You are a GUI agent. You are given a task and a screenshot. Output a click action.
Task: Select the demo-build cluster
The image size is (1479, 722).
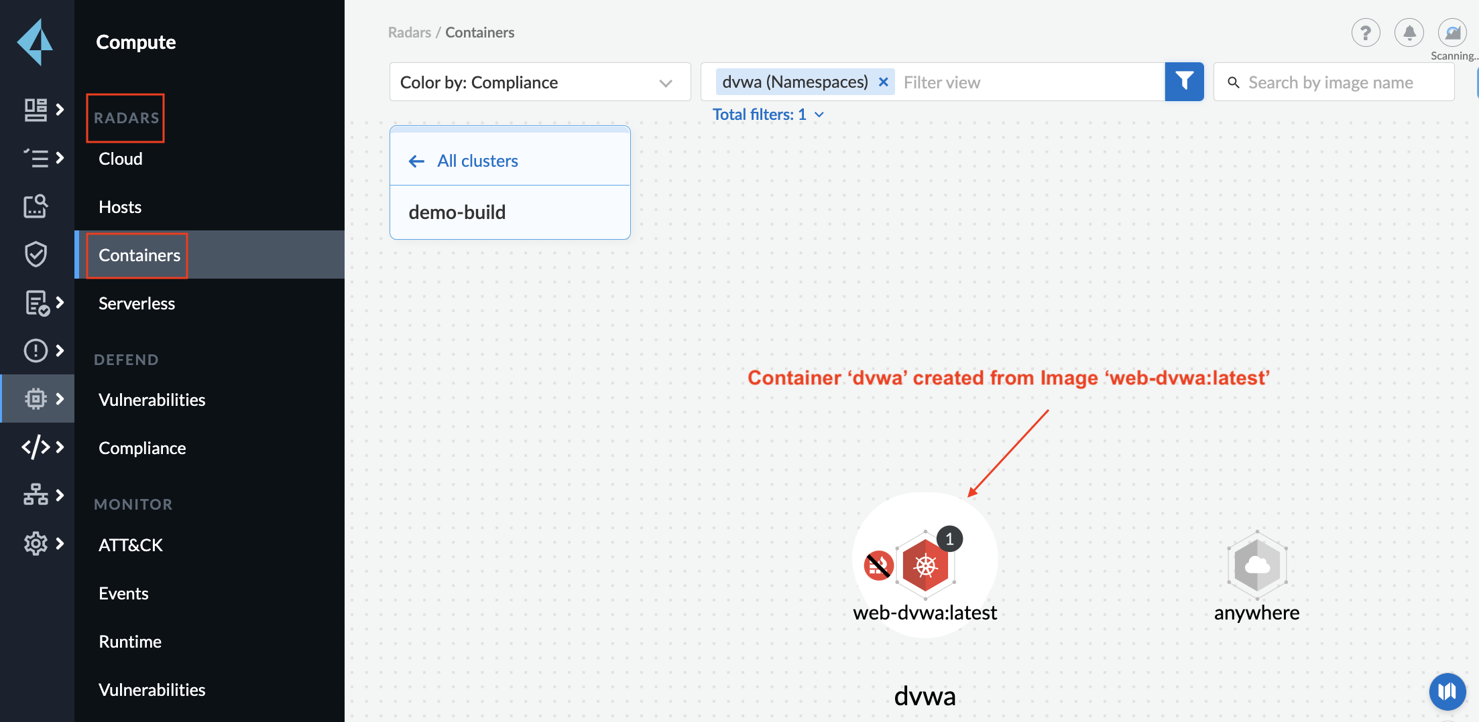point(457,212)
